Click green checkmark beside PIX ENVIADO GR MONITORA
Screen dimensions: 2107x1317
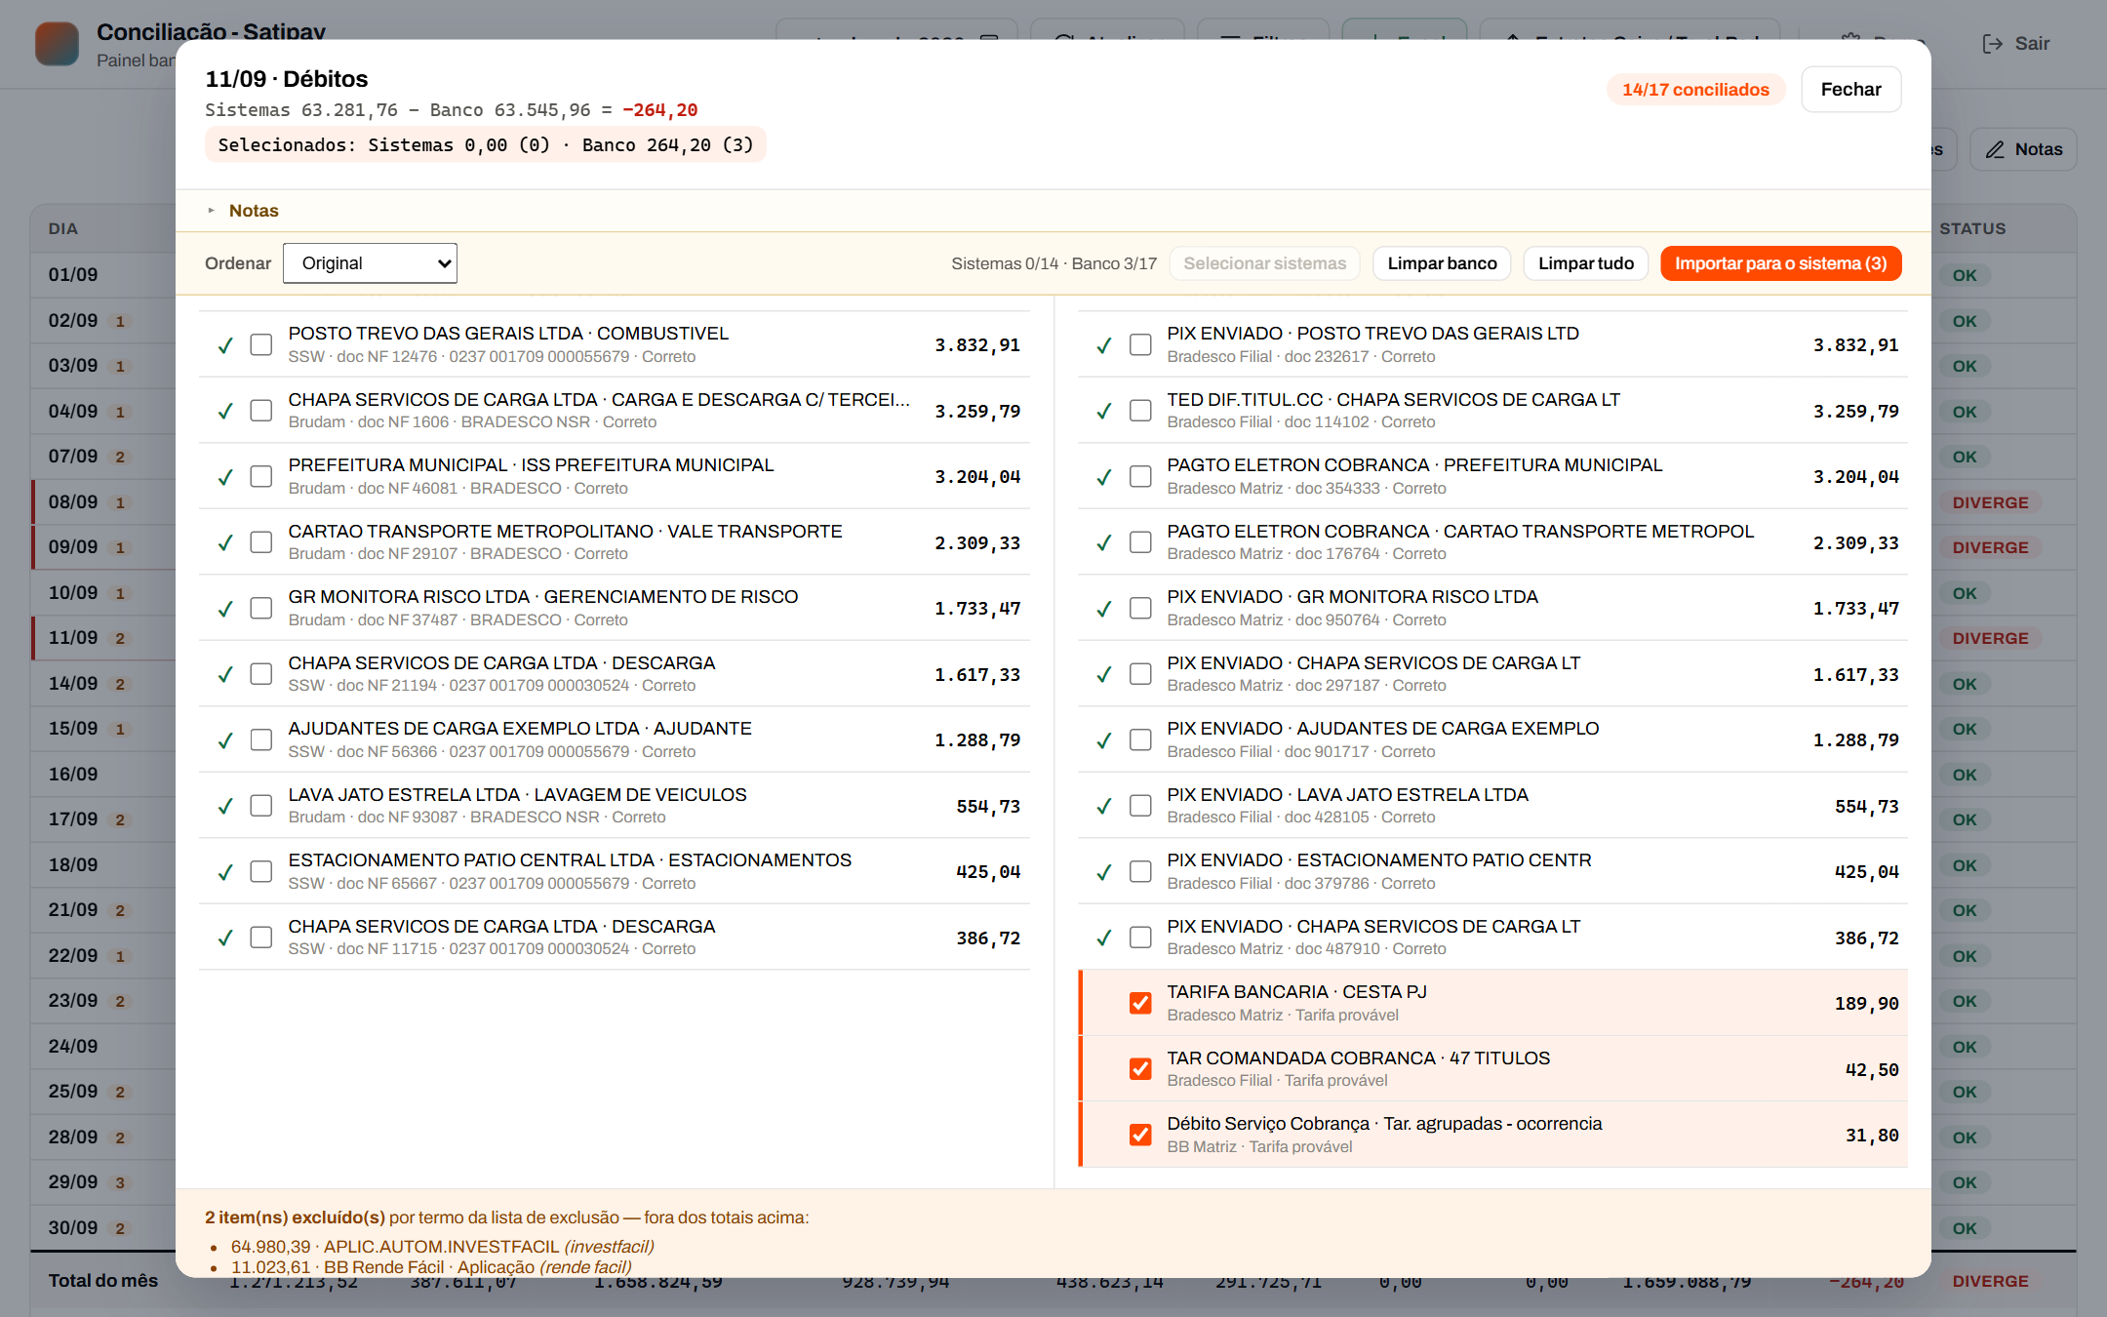pos(1104,609)
